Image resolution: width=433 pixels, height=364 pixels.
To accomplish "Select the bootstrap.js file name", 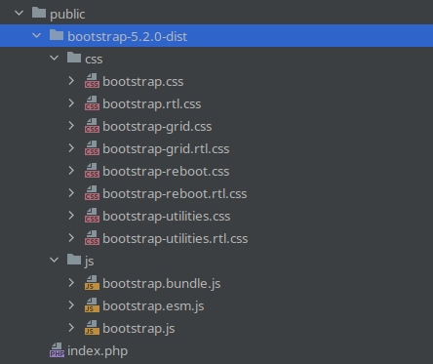I will click(138, 329).
